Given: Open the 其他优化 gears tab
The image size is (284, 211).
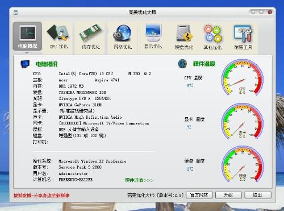Looking at the screenshot, I should click(x=212, y=37).
